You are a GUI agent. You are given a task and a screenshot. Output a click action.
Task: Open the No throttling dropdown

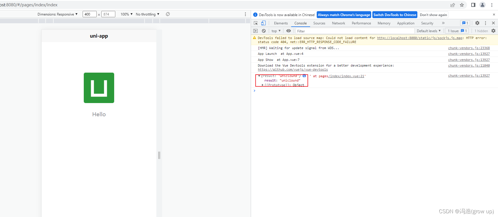pyautogui.click(x=147, y=14)
